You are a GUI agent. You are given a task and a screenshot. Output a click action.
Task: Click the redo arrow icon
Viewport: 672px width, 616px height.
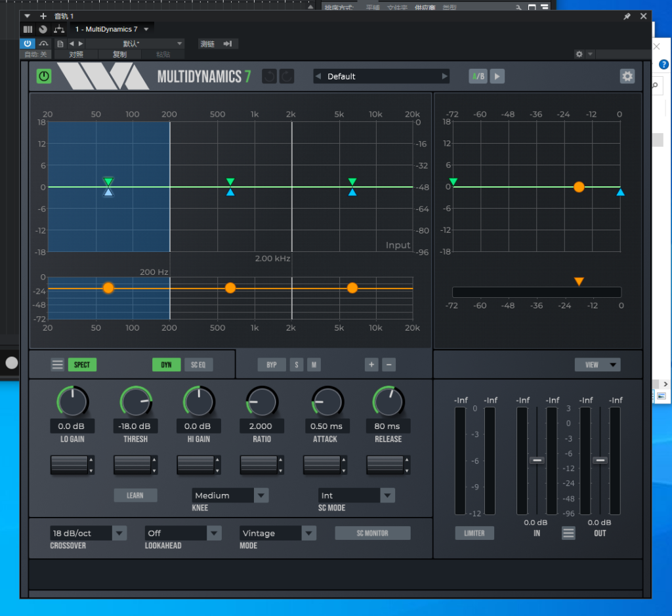click(287, 77)
